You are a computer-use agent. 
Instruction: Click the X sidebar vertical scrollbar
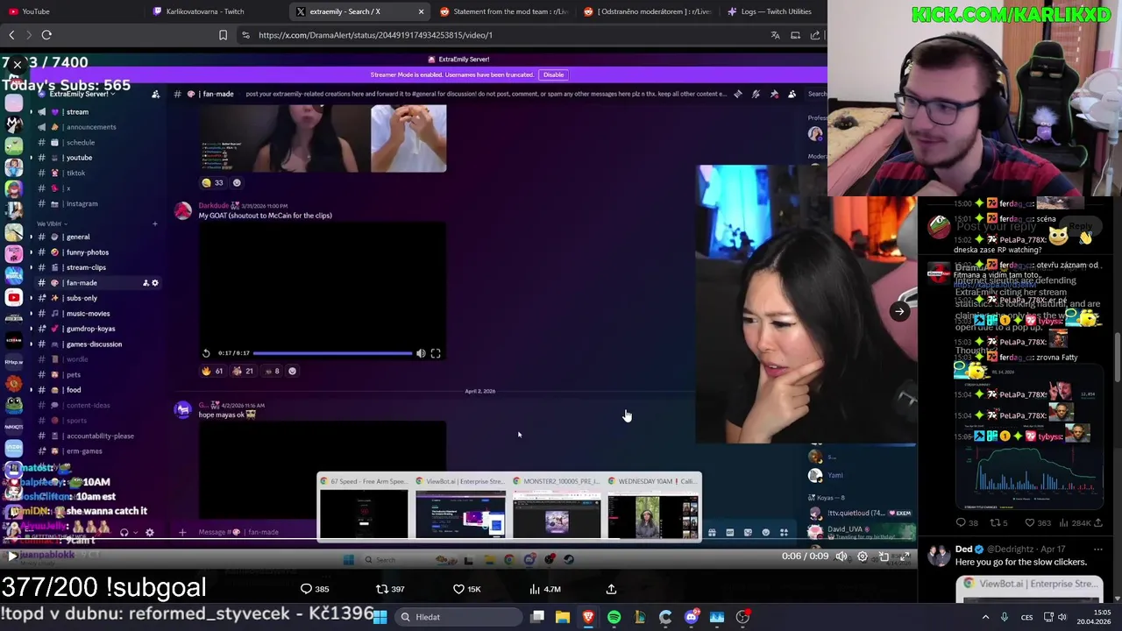coord(1117,358)
